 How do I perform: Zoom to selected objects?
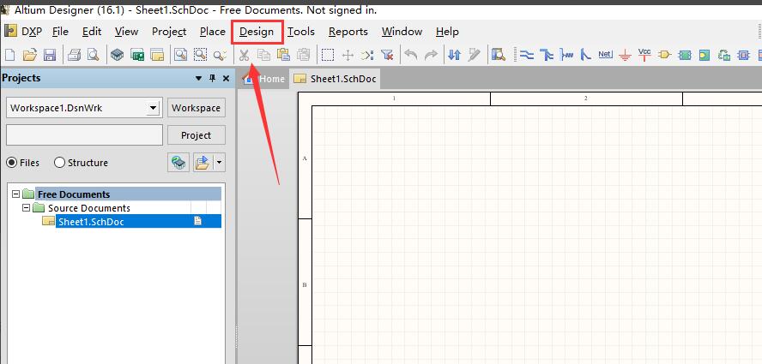(x=221, y=55)
